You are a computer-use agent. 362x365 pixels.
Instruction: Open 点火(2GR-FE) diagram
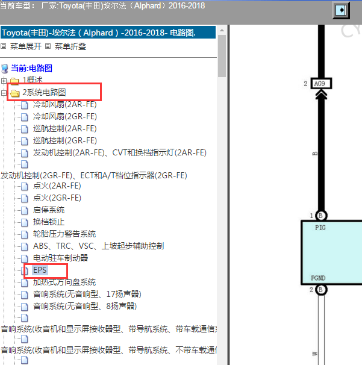point(57,198)
